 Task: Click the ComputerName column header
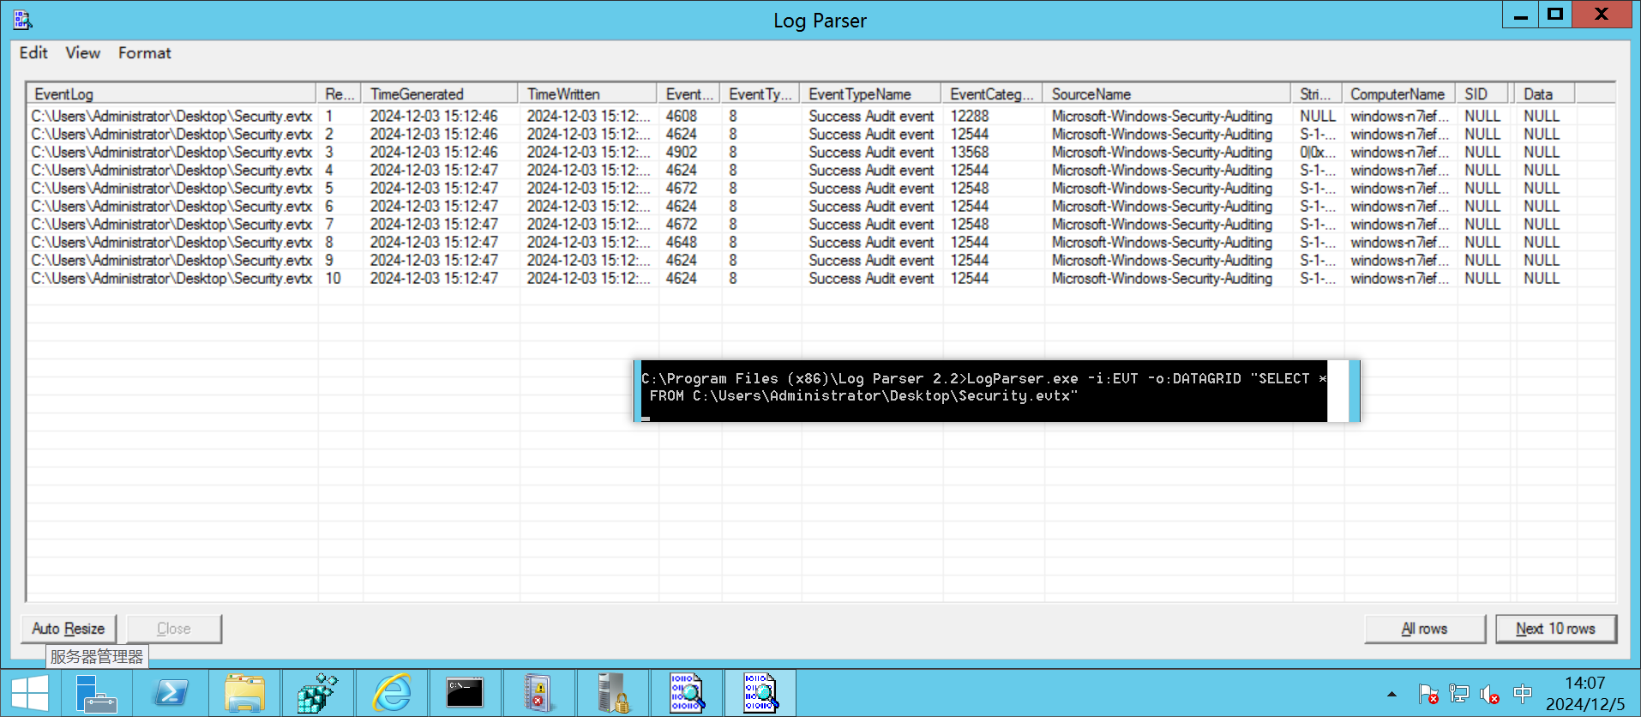(x=1399, y=93)
